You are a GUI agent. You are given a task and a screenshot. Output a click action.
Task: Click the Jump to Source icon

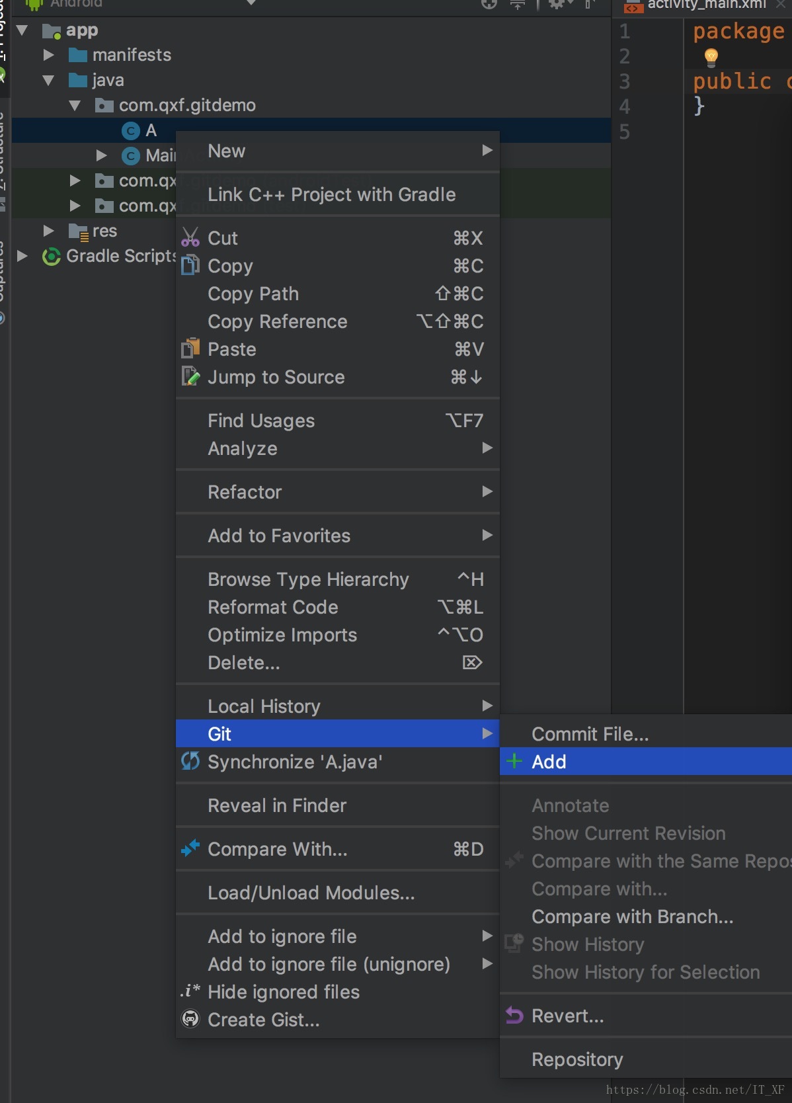(190, 376)
